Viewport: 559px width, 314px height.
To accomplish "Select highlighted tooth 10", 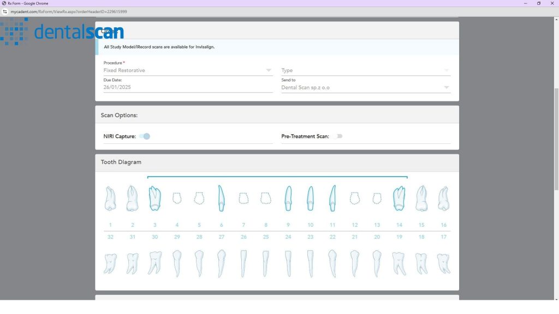I will pyautogui.click(x=310, y=198).
